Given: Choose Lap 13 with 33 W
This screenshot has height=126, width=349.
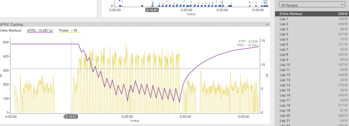Looking at the screenshot, I should pos(312,80).
